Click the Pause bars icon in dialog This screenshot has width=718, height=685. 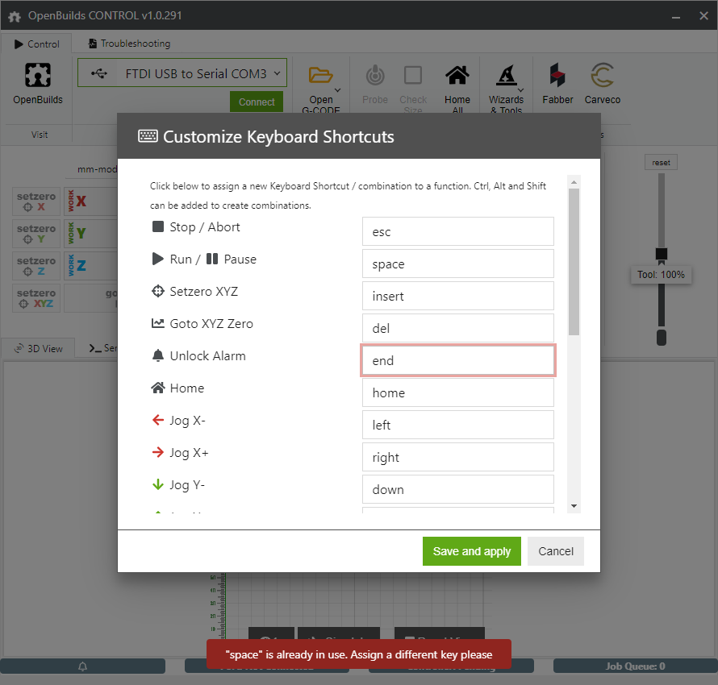click(212, 259)
